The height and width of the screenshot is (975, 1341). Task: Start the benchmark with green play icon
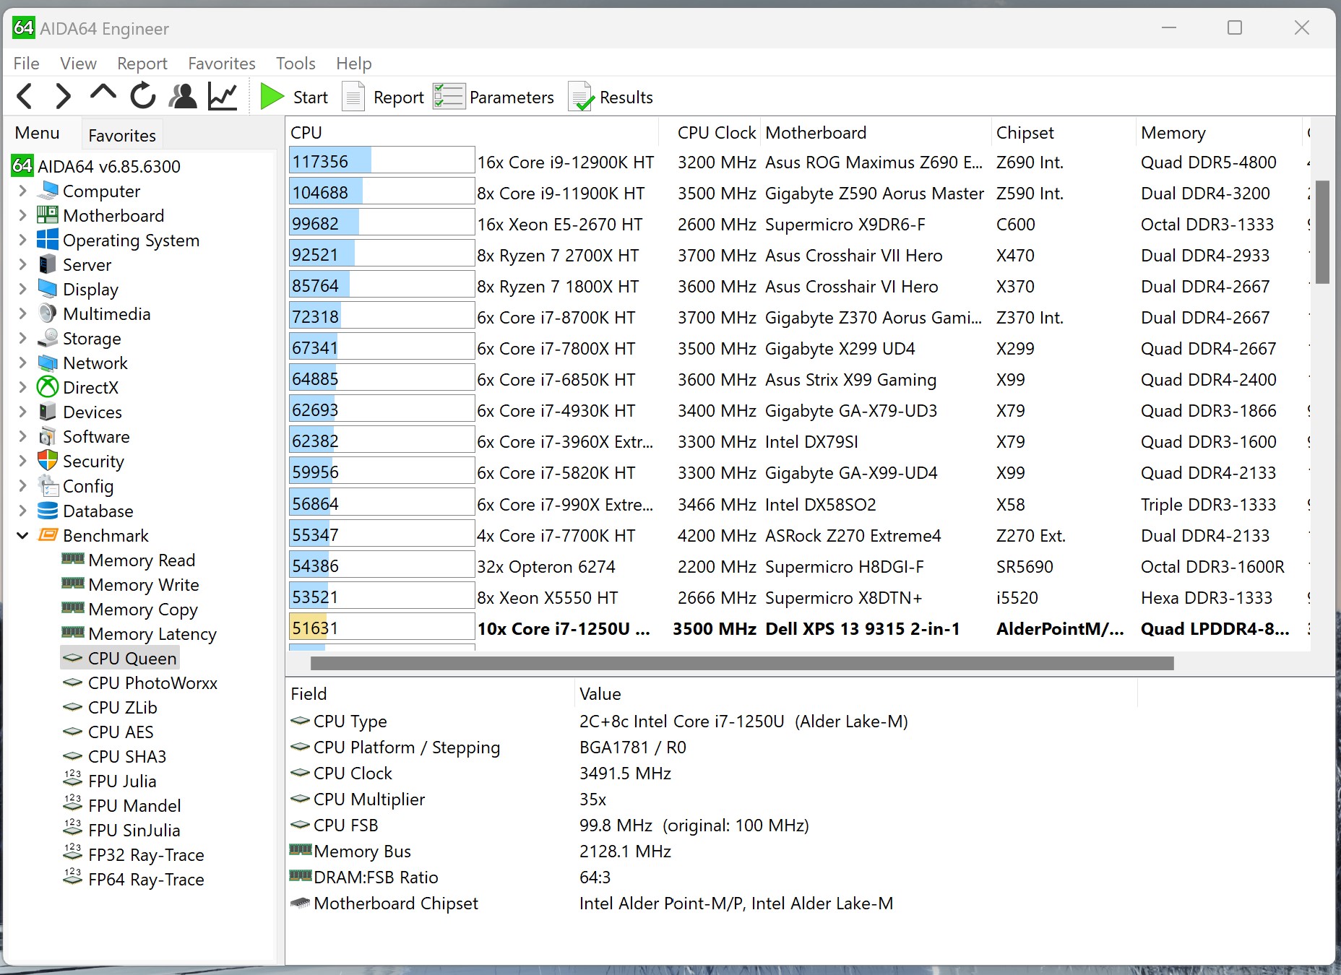pyautogui.click(x=272, y=97)
